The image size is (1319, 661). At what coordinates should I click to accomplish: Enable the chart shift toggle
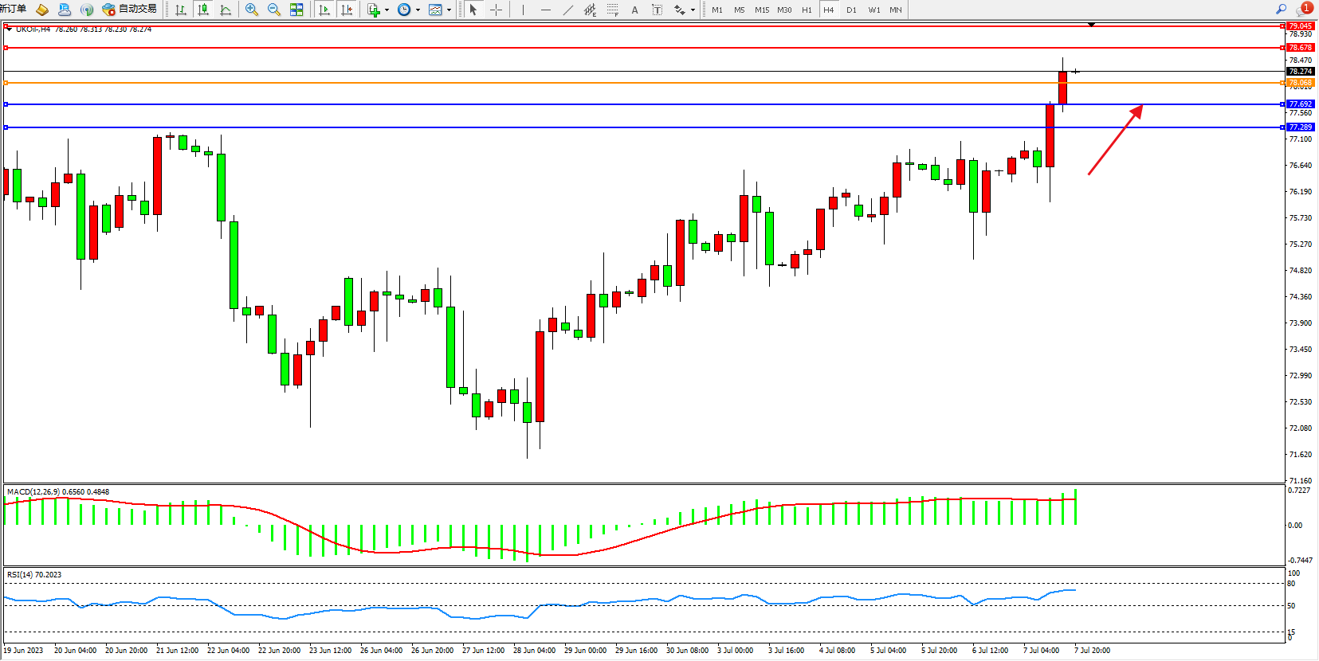(x=347, y=10)
